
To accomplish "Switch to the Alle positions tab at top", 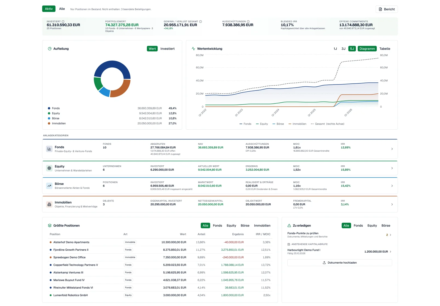I will 62,9.
